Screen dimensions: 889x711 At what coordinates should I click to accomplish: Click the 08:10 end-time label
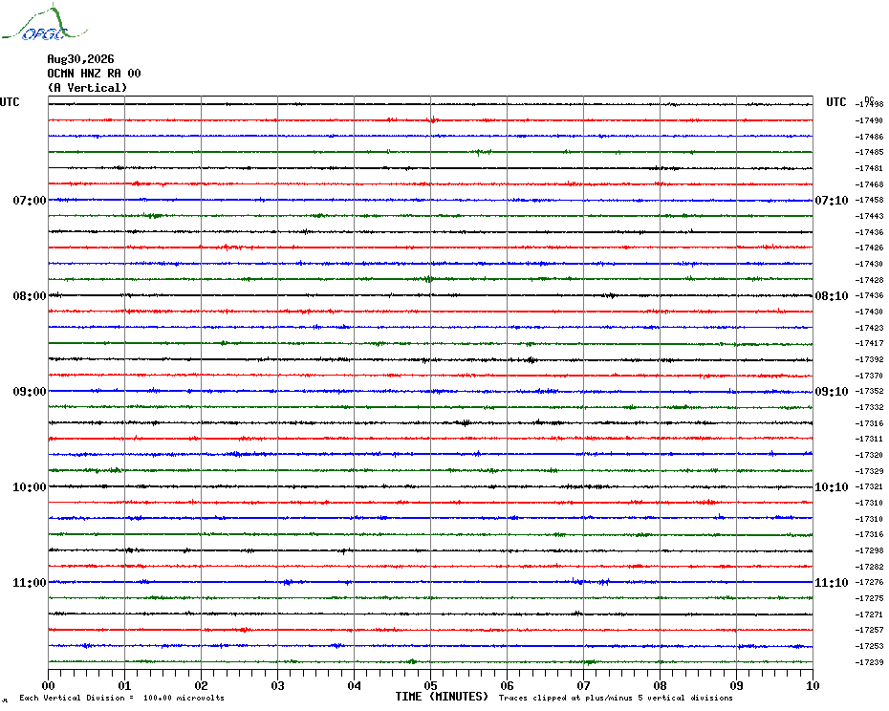pos(832,296)
